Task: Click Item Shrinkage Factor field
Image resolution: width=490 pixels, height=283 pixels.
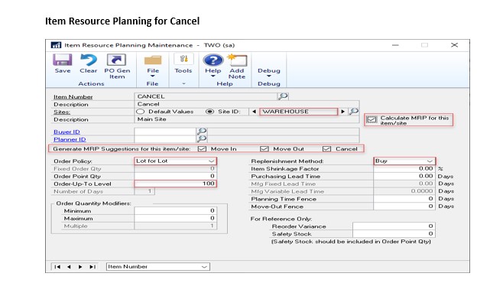Action: (404, 168)
